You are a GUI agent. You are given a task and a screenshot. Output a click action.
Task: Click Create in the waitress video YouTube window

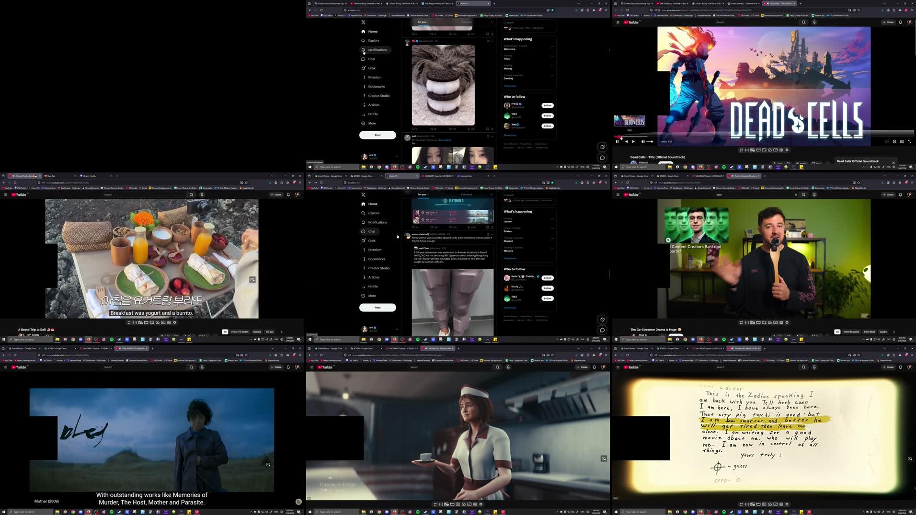tap(582, 367)
